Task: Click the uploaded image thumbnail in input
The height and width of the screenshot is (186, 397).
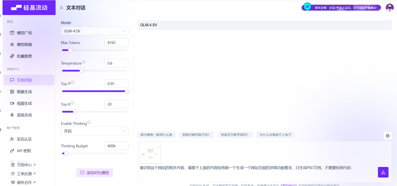Action: coord(150,153)
